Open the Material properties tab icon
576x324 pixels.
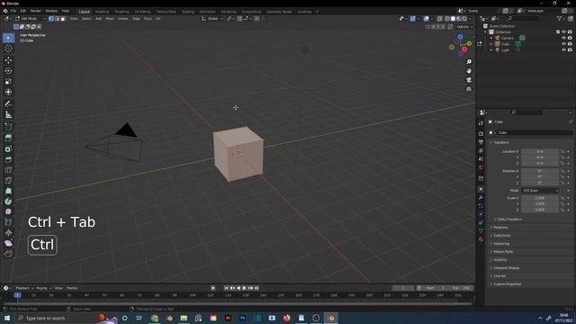(x=481, y=239)
